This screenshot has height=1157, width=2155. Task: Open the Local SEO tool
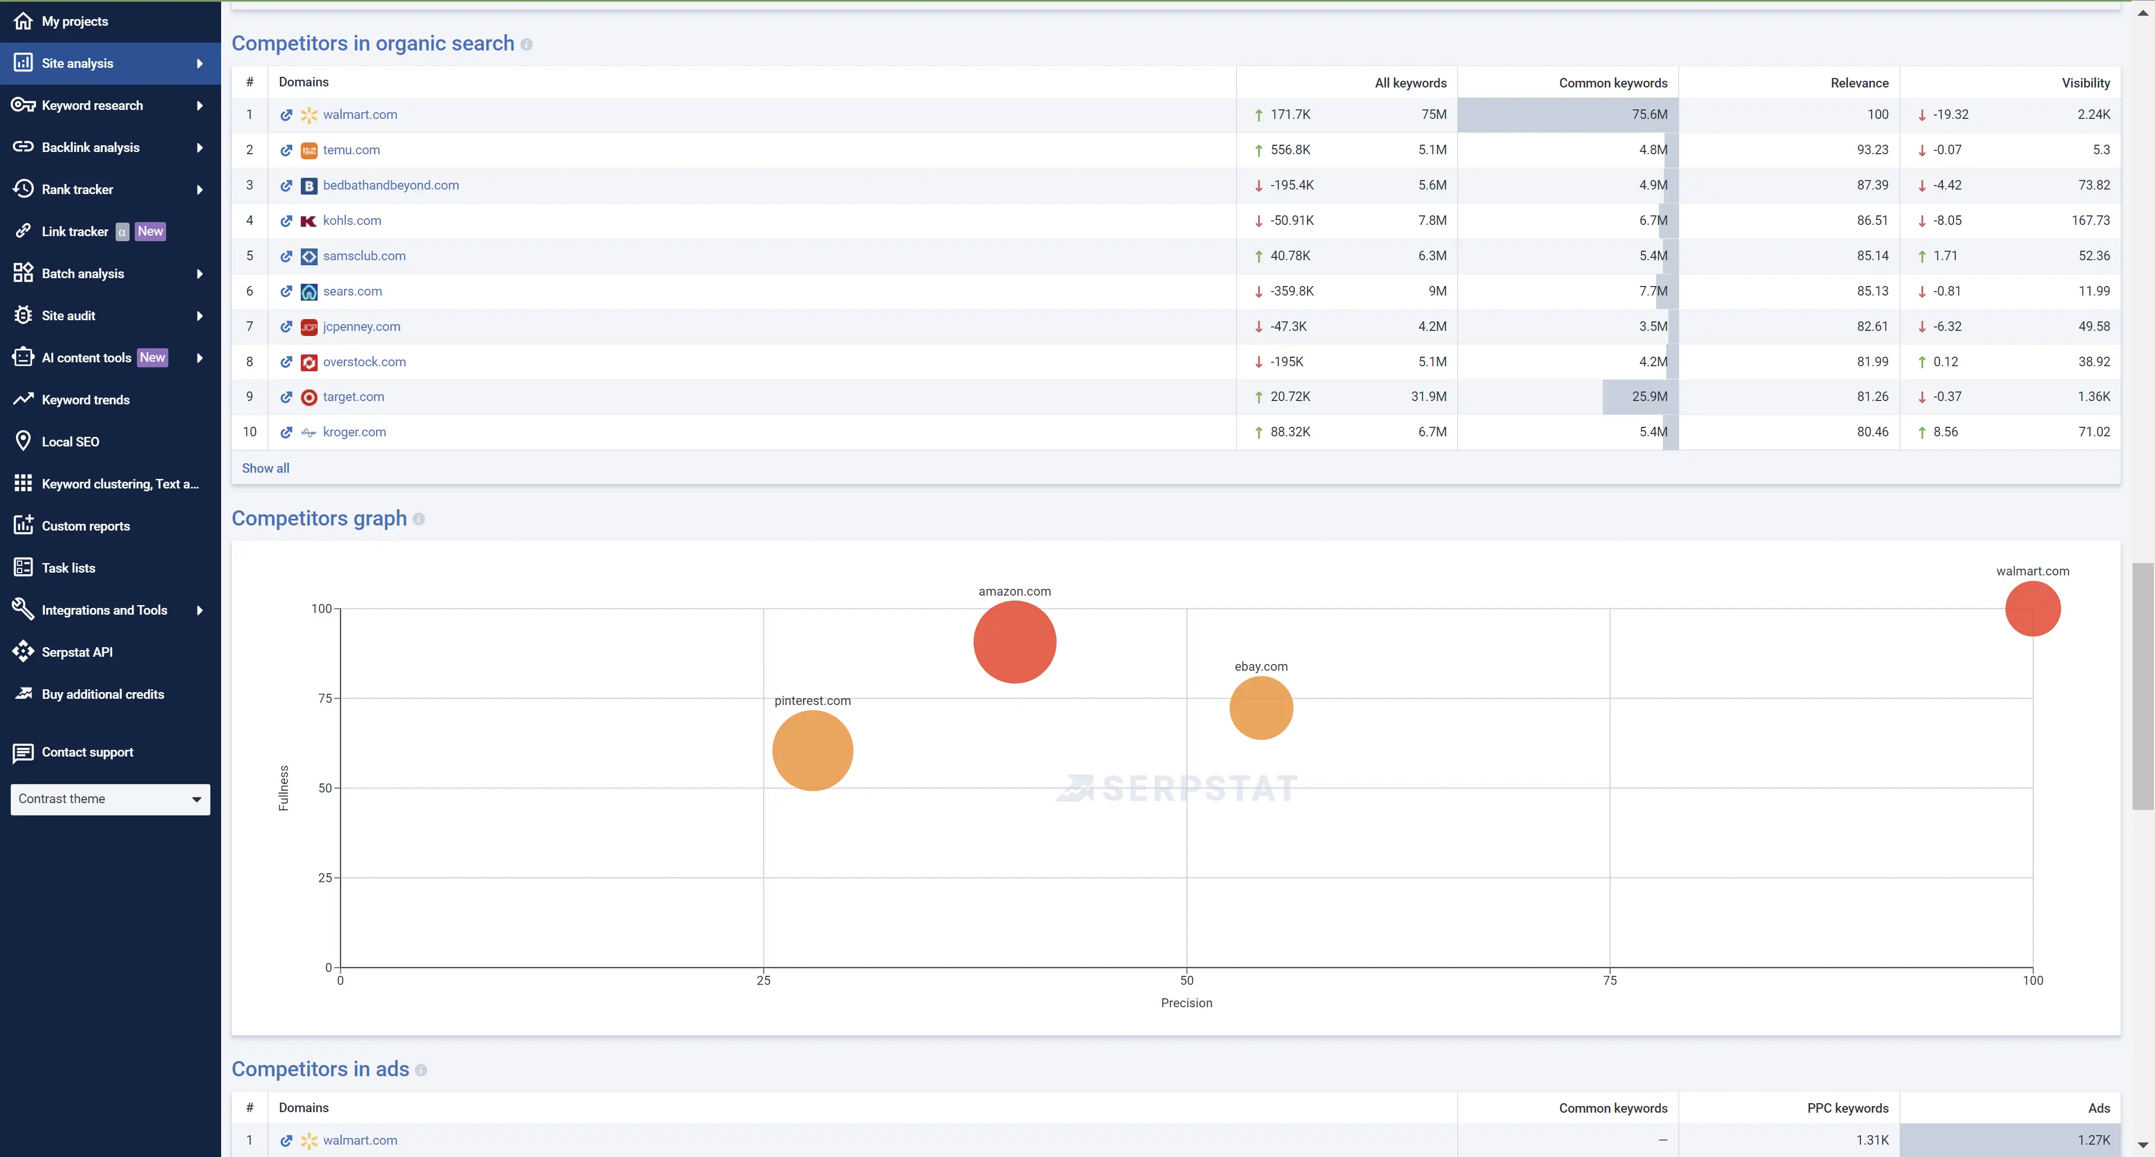[70, 441]
